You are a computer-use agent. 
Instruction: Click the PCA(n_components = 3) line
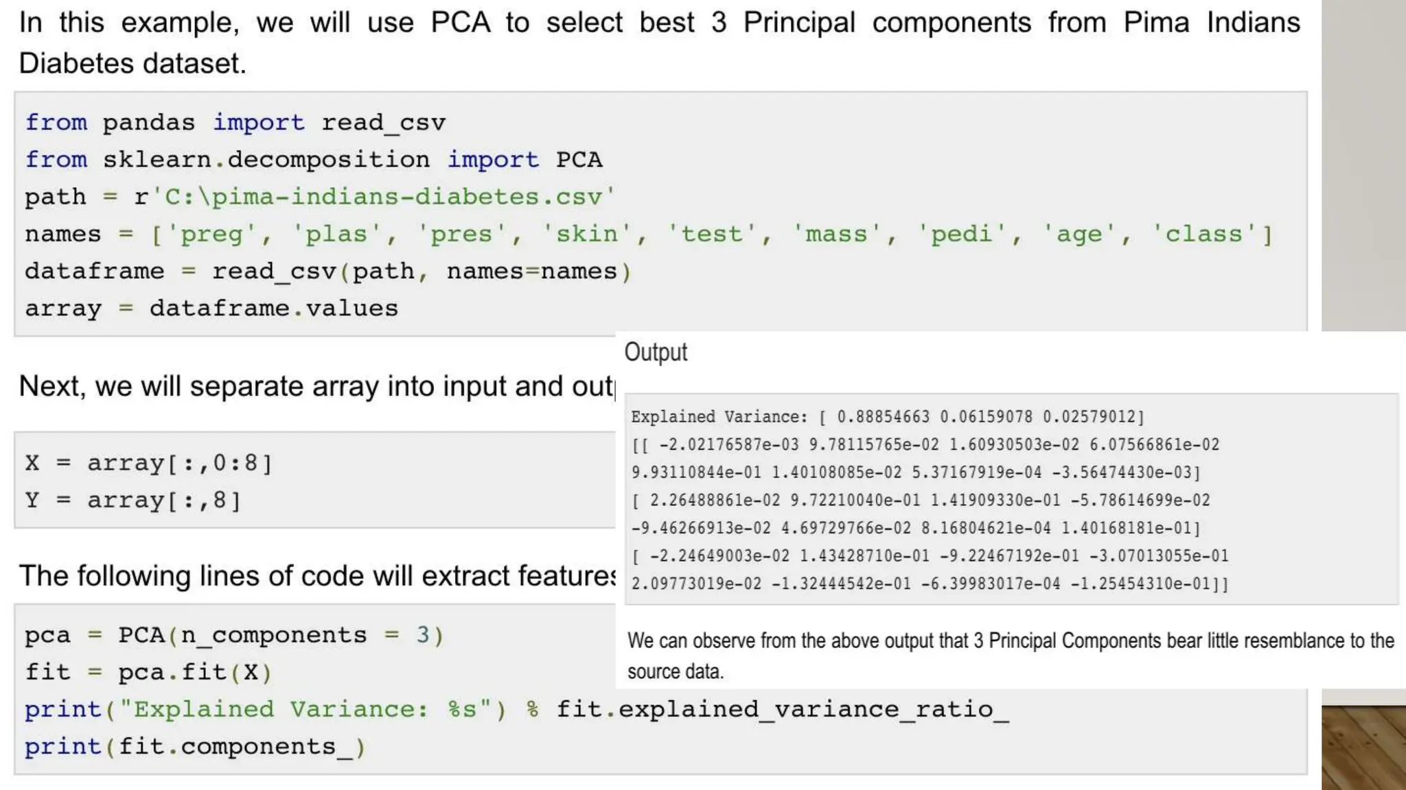tap(235, 635)
